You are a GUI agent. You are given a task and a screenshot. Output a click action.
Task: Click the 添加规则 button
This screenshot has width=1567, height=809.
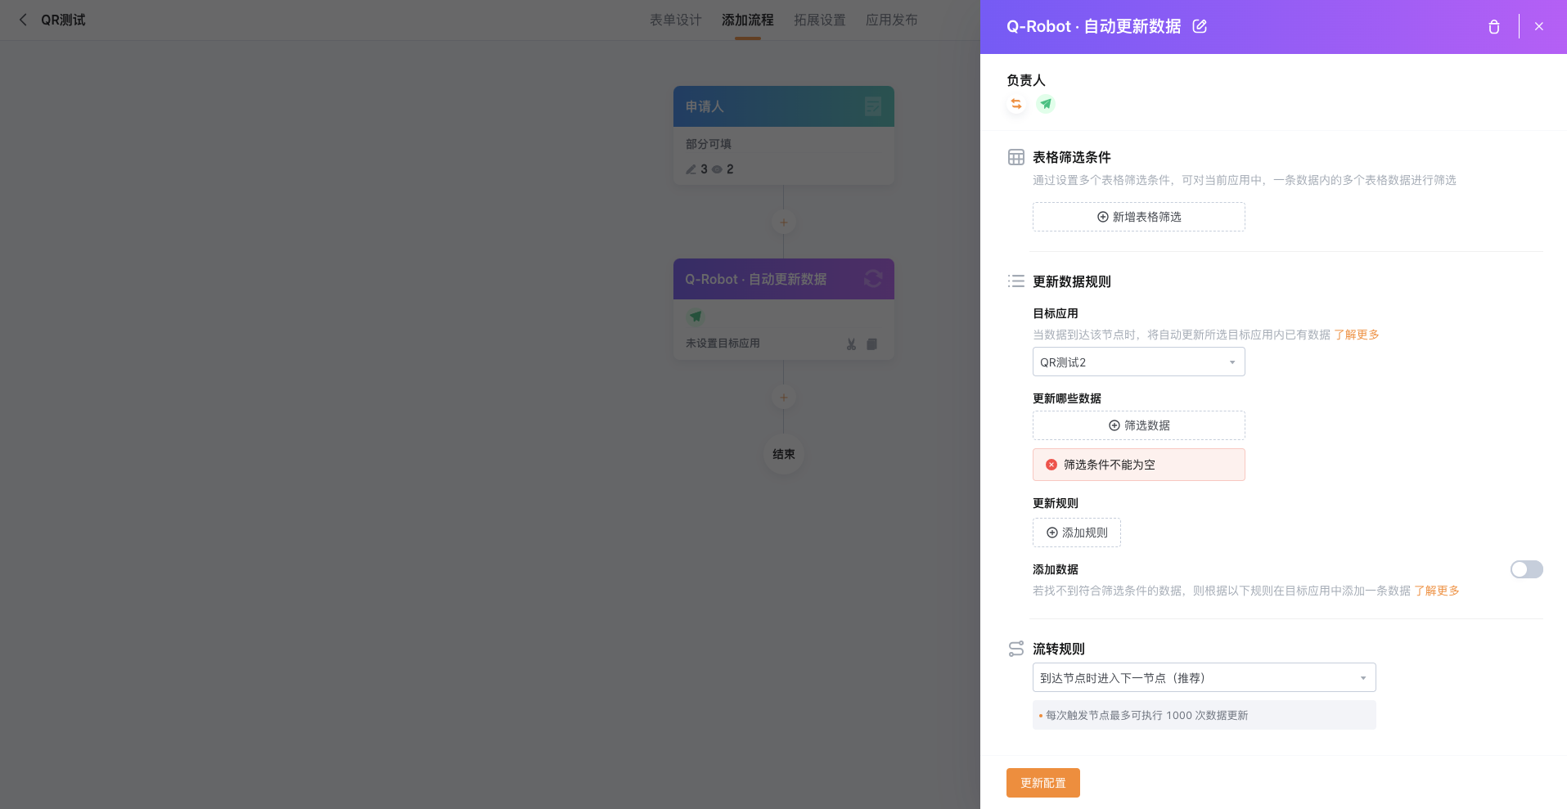point(1076,533)
